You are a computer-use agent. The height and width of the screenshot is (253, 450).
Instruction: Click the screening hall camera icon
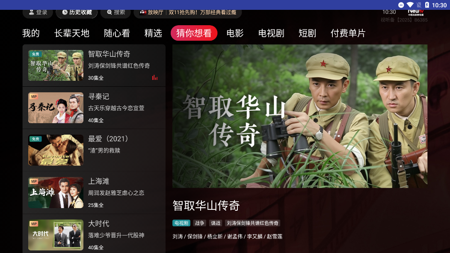point(143,12)
